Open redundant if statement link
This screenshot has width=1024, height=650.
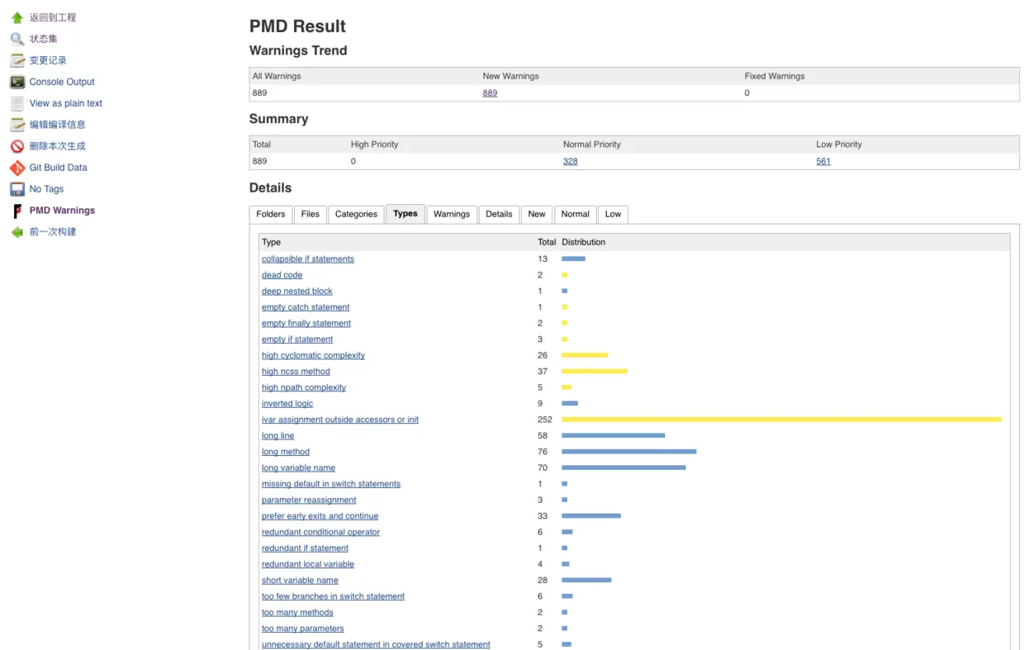(306, 548)
